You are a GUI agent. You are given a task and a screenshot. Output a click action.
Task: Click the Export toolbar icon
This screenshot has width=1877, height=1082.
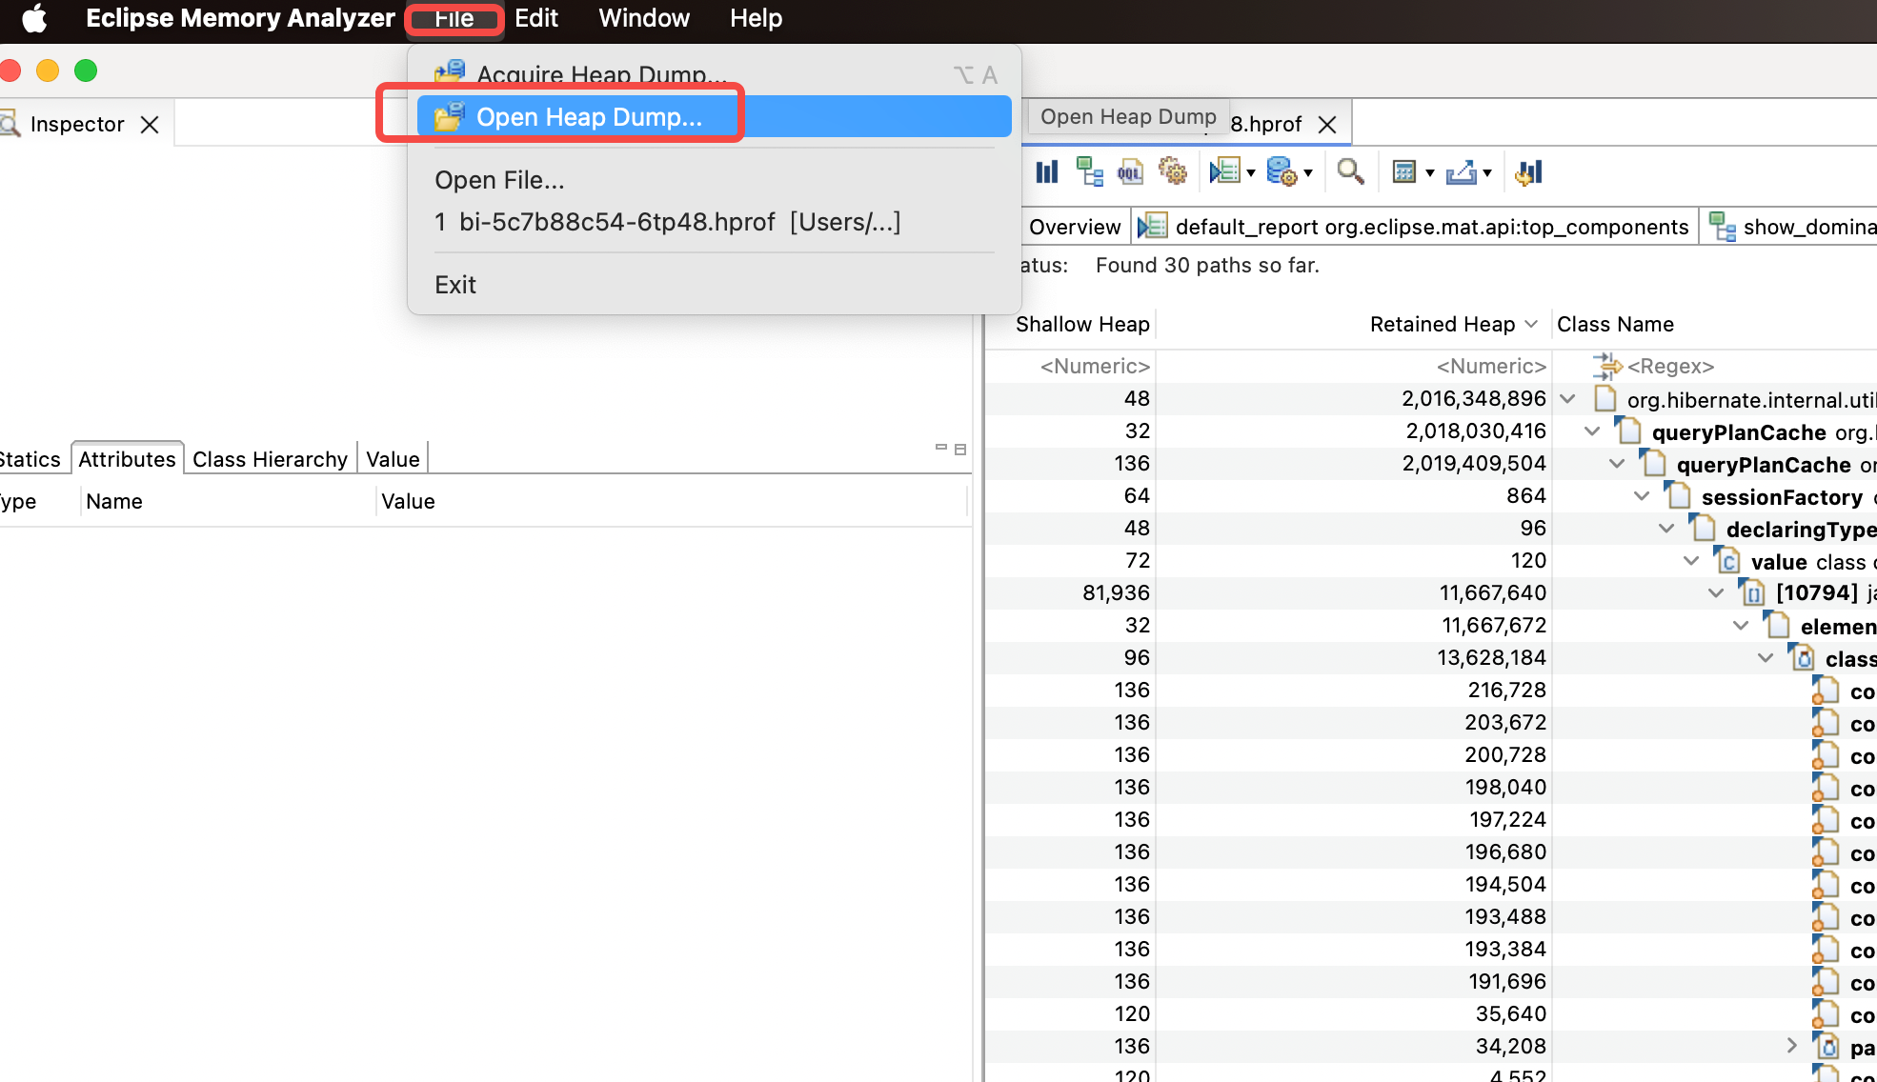(x=1461, y=172)
